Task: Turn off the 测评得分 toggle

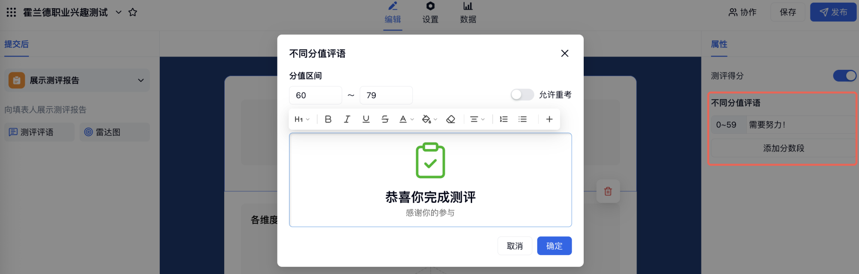Action: [x=844, y=76]
